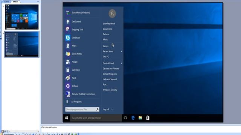Launch the Calculator icon
This screenshot has height=135, width=241.
tap(68, 70)
